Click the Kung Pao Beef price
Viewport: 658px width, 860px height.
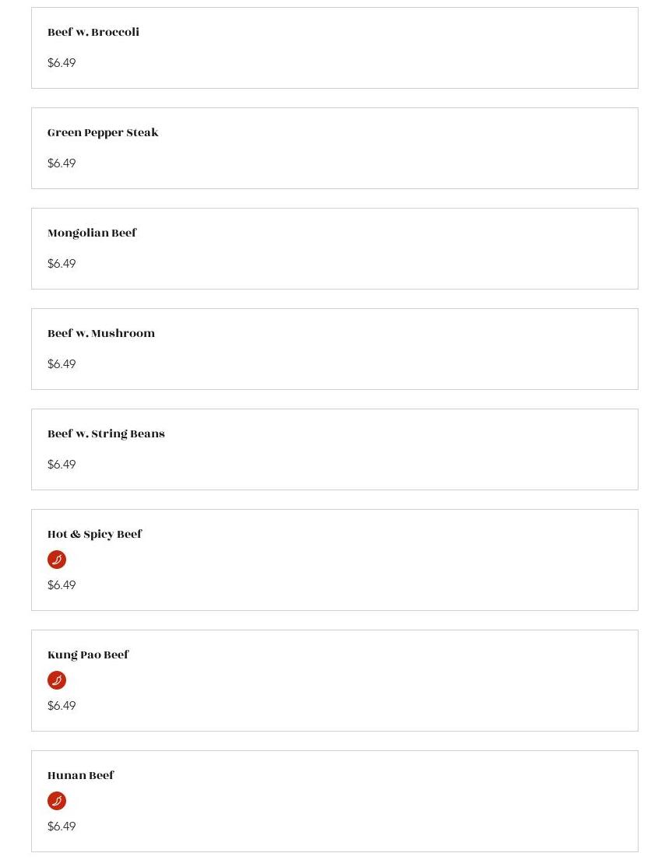coord(62,706)
